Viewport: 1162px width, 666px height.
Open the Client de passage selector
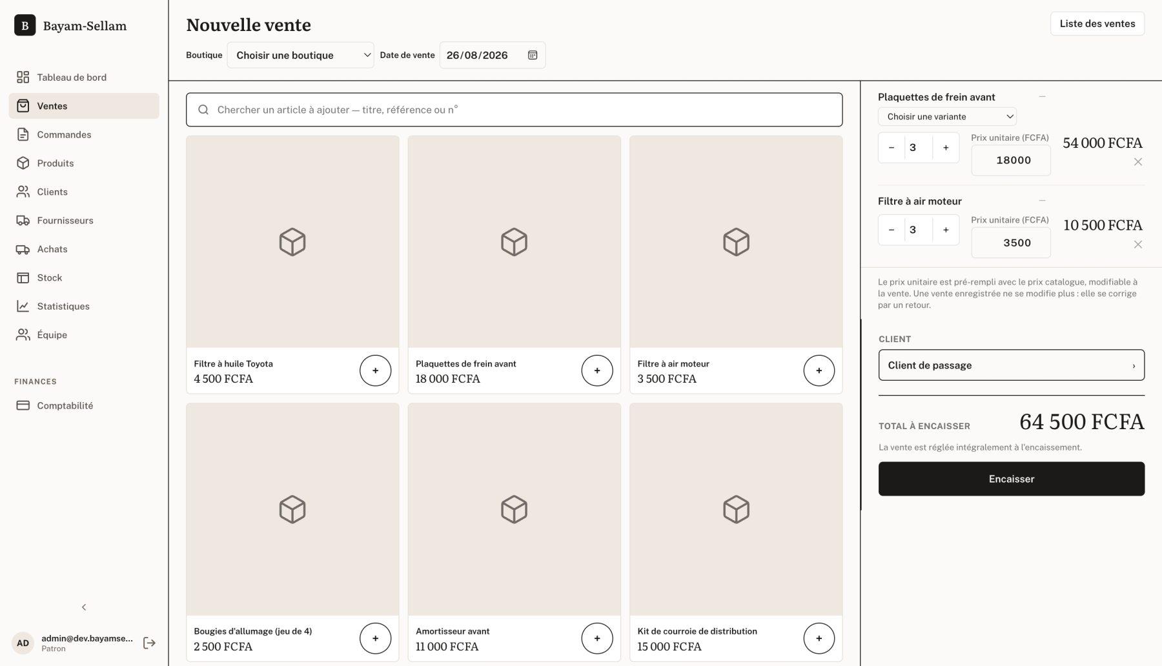click(1012, 365)
